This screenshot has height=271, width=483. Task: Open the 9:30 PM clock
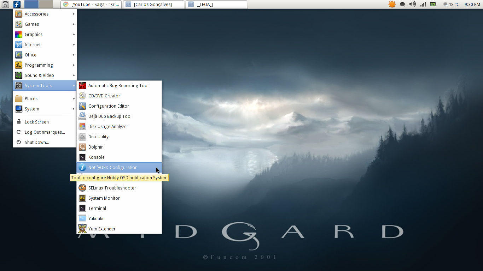(472, 5)
